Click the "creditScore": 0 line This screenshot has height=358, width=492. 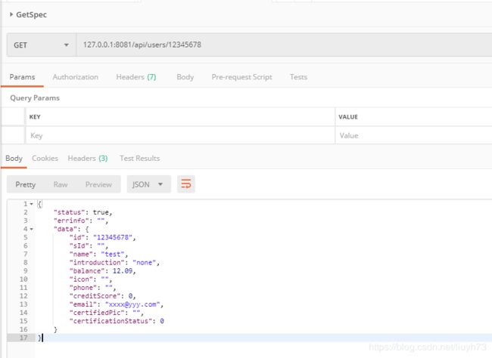[102, 296]
